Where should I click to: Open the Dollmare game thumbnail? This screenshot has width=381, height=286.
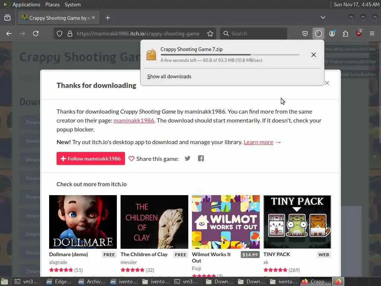(83, 222)
